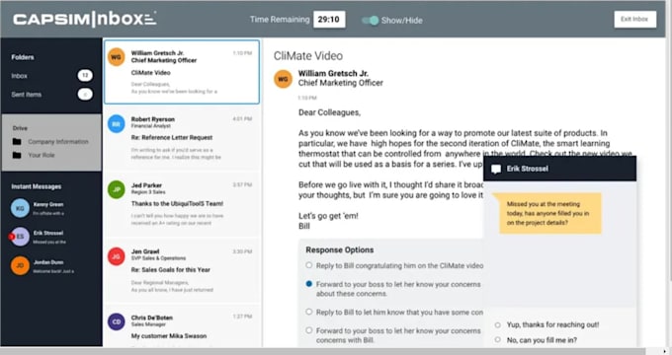Click the Exit Inbox button
The width and height of the screenshot is (672, 355).
634,20
